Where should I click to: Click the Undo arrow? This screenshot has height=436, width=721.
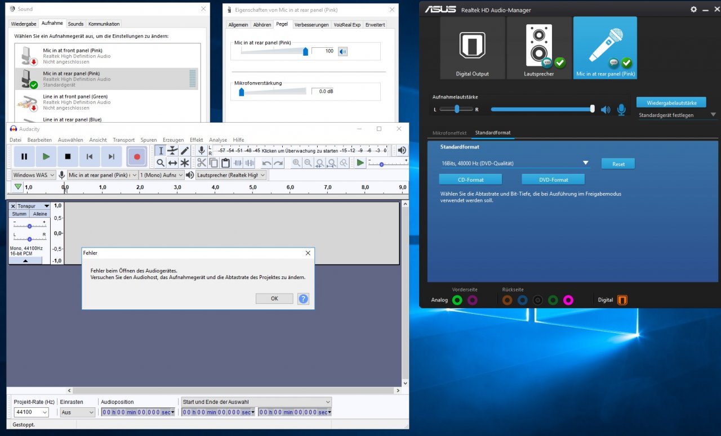[x=266, y=163]
